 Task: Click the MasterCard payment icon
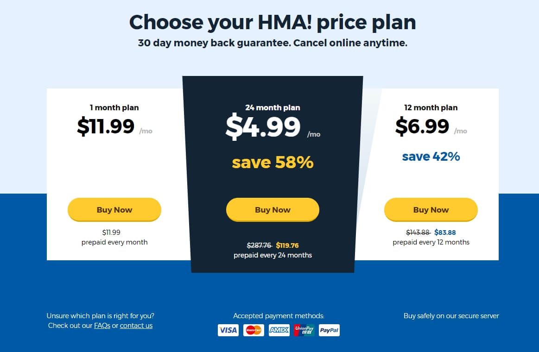tap(254, 330)
